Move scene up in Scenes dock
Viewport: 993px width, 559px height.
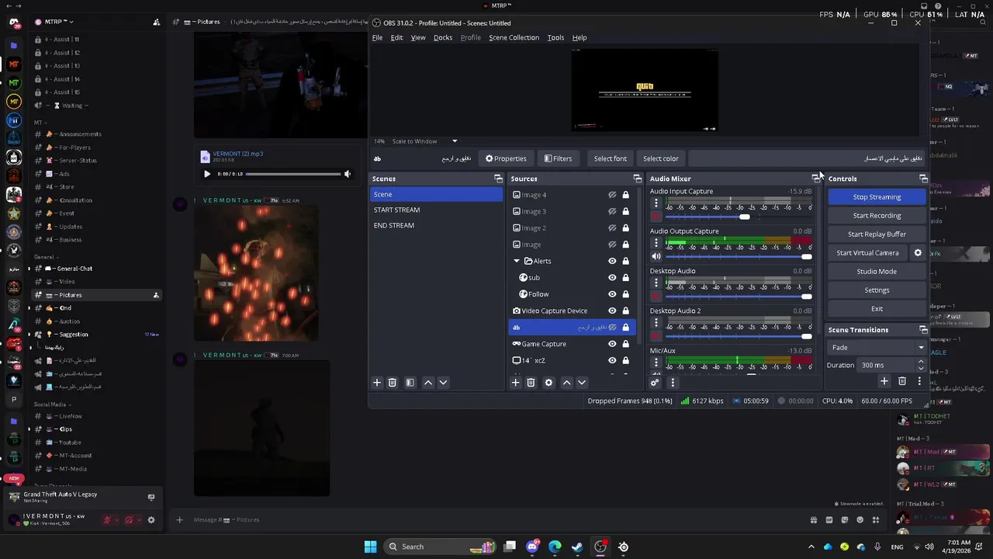point(428,382)
